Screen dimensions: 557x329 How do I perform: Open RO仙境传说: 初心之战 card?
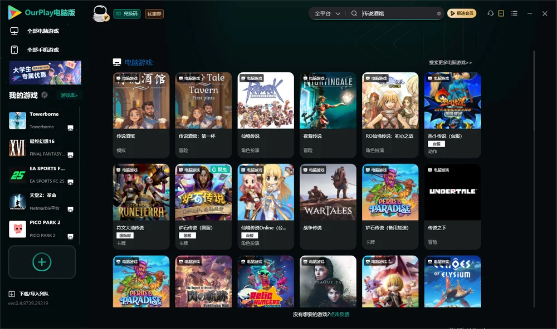point(390,115)
